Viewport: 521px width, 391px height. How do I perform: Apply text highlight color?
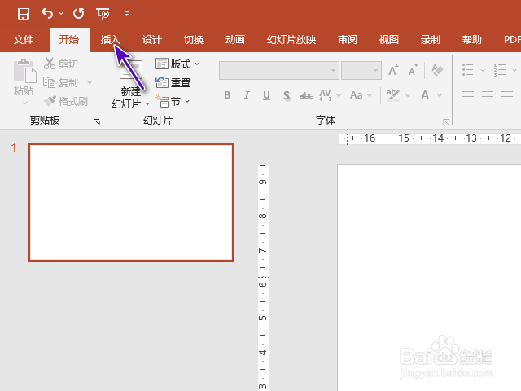tap(393, 95)
